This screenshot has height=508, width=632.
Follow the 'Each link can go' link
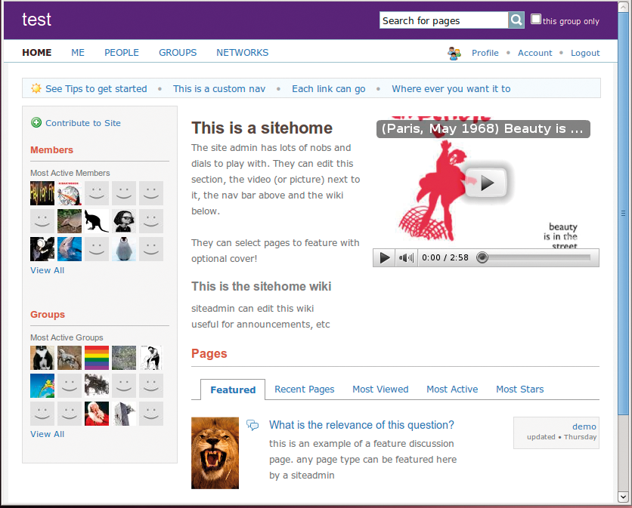(x=329, y=88)
